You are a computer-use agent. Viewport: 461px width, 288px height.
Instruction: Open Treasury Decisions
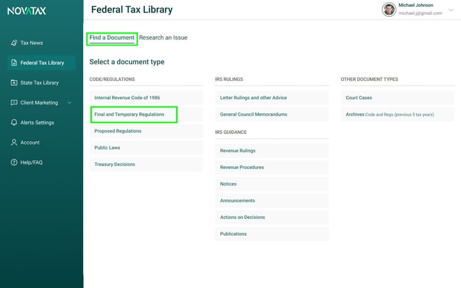(x=147, y=164)
